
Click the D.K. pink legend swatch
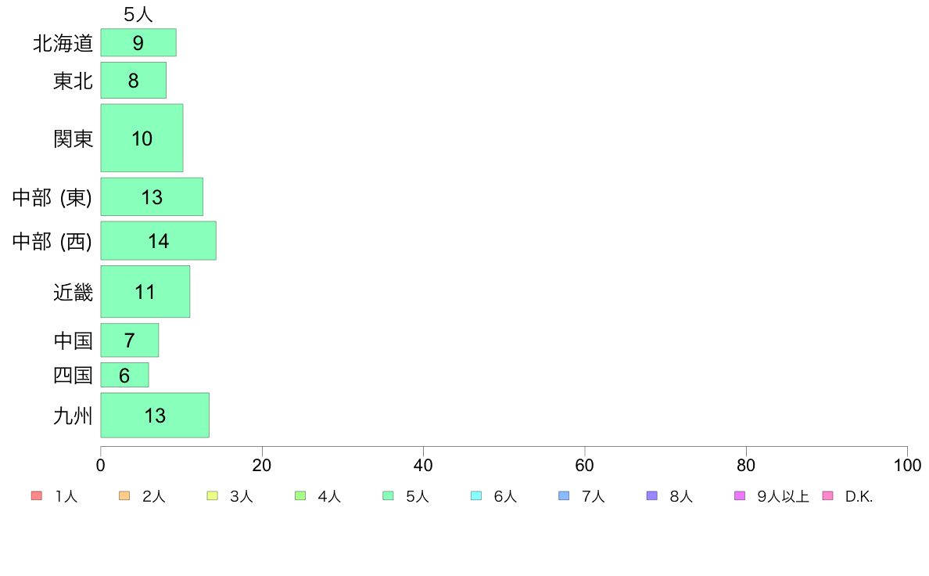pos(827,495)
